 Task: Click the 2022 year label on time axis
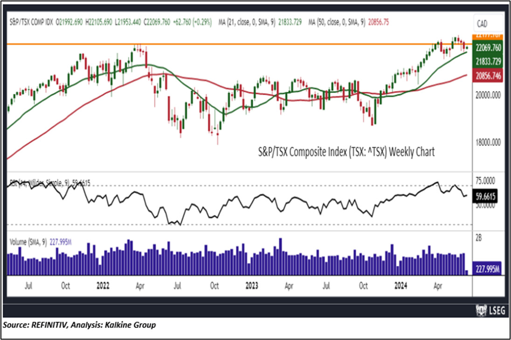(103, 285)
